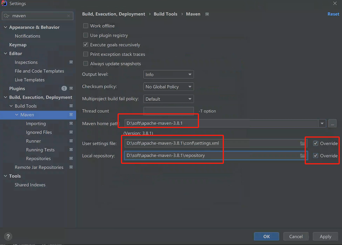Click the Plugins update count badge
The image size is (342, 245).
pyautogui.click(x=64, y=89)
